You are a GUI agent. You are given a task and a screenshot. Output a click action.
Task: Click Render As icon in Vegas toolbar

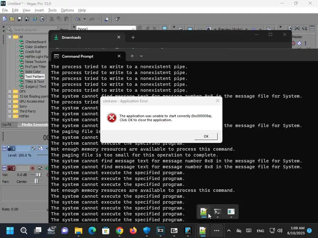35,19
